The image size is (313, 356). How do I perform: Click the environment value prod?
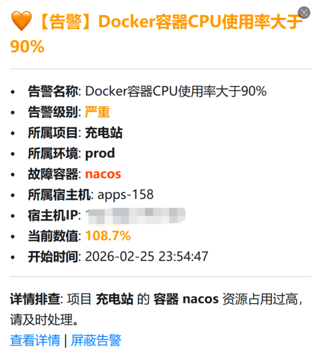(99, 153)
